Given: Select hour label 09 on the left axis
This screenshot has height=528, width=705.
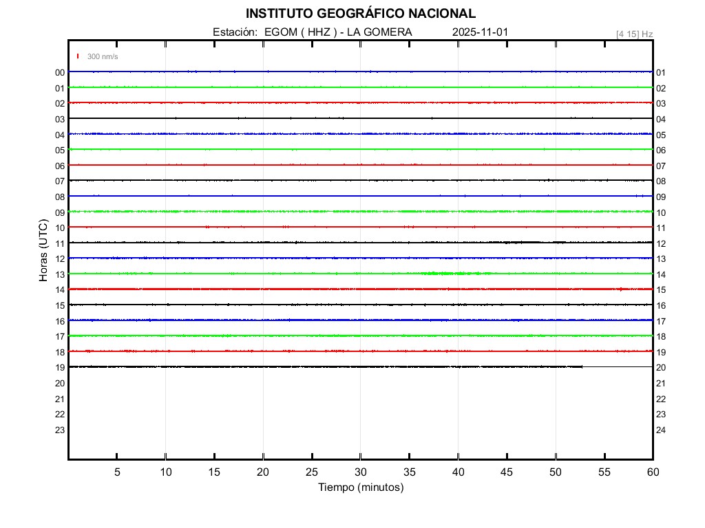Looking at the screenshot, I should (x=60, y=212).
